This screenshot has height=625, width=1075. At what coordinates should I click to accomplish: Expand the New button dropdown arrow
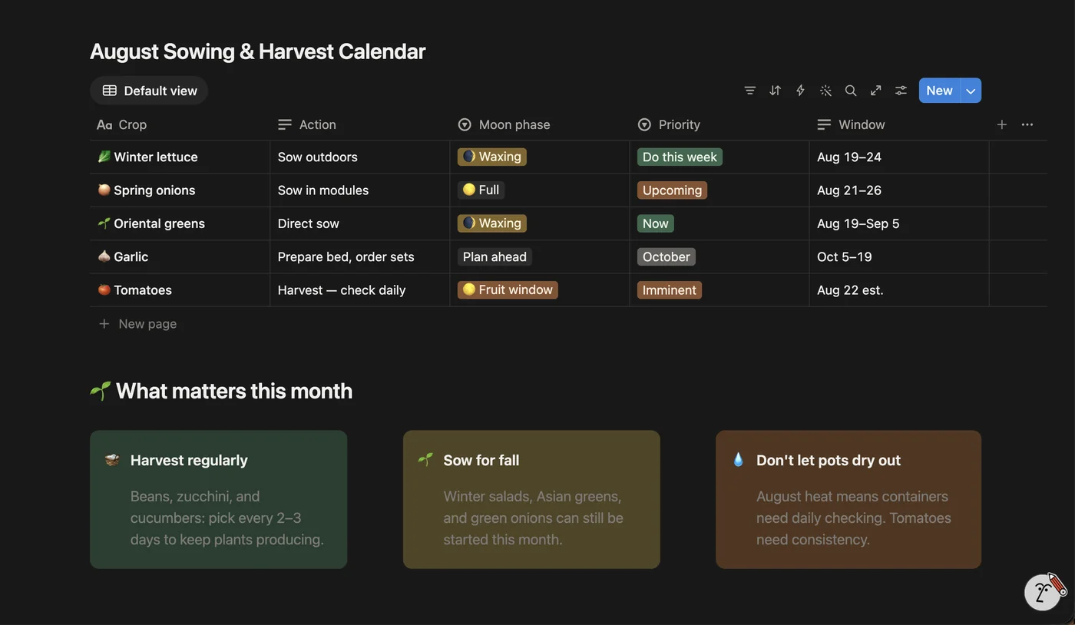(x=971, y=91)
